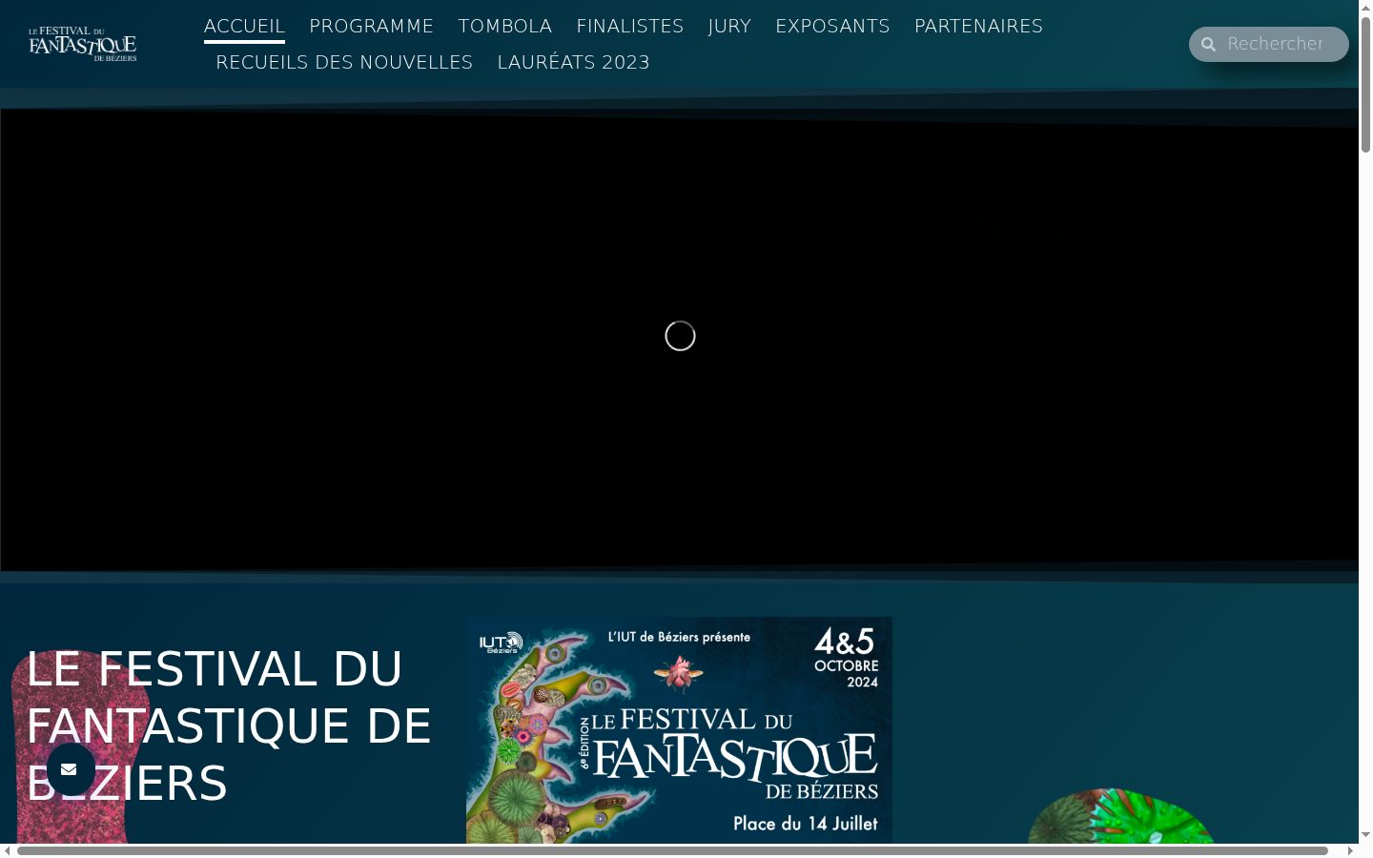
Task: Click the magnifier search icon
Action: pos(1208,44)
